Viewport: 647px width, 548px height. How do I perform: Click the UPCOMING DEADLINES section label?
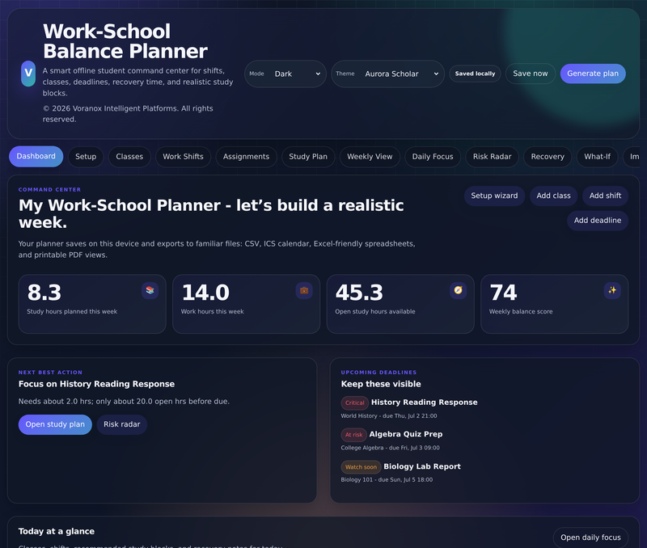pyautogui.click(x=378, y=373)
